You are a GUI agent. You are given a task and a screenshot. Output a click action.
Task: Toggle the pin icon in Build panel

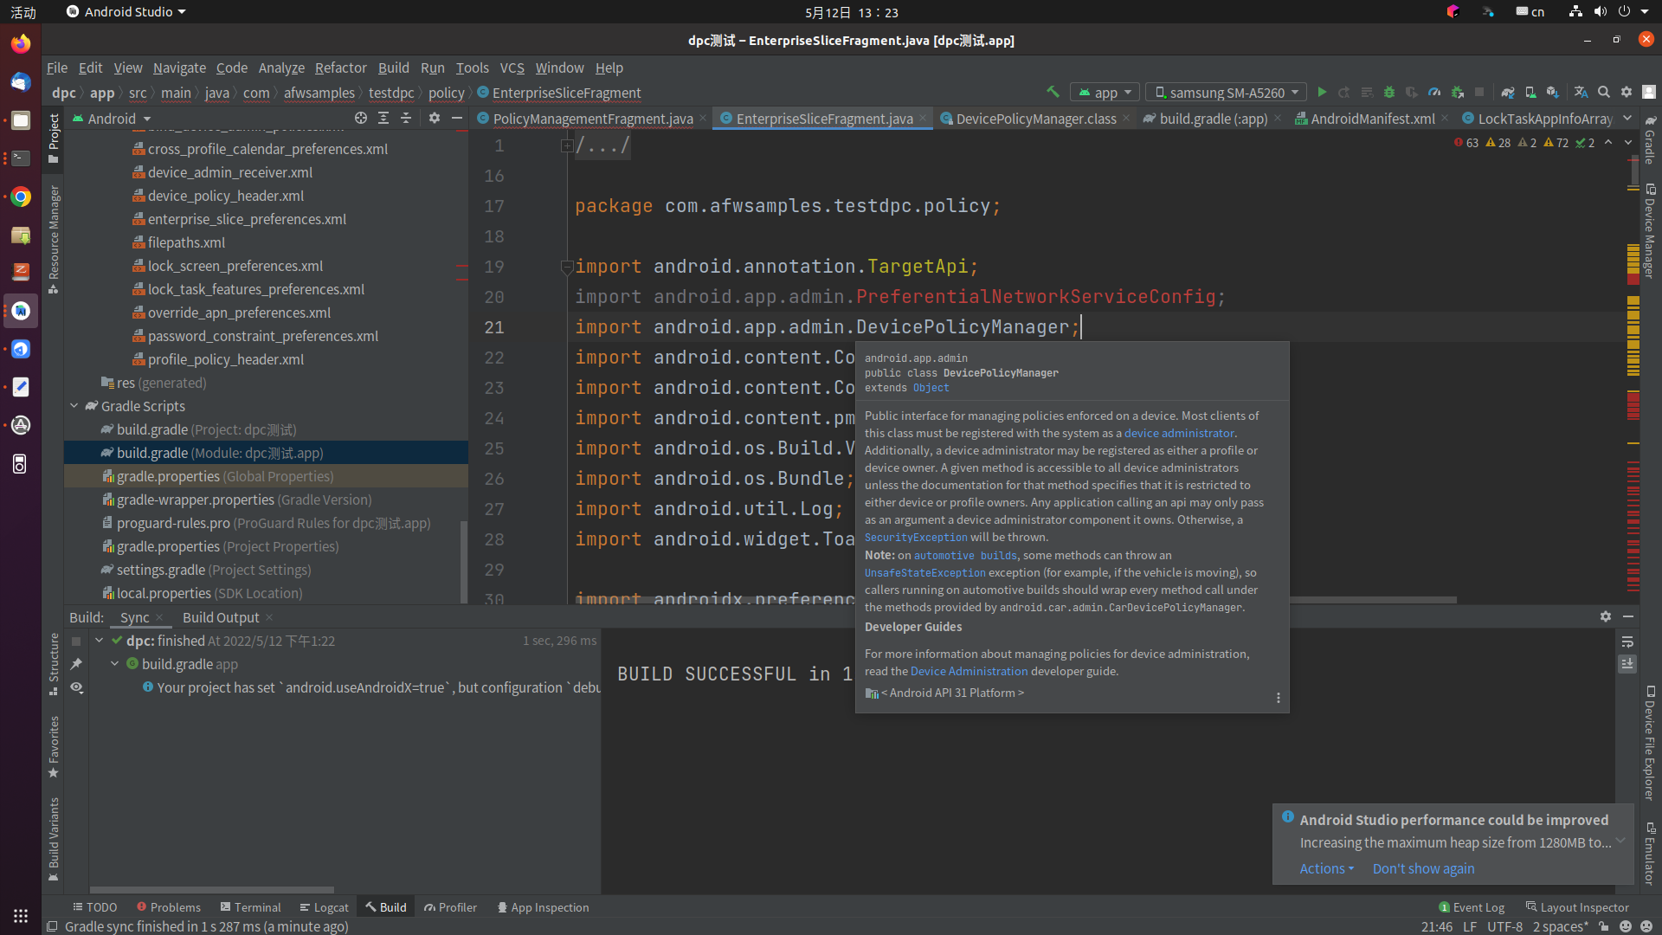(x=77, y=664)
